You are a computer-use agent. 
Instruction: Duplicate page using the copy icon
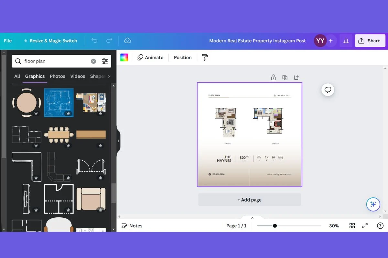[285, 77]
